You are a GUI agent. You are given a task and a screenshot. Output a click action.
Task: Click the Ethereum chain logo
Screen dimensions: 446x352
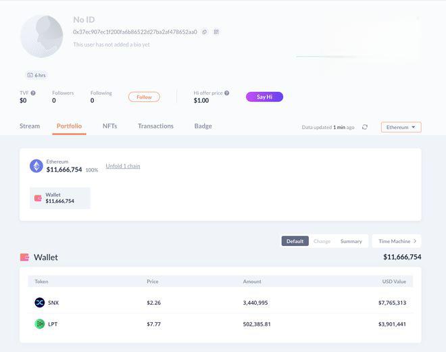pyautogui.click(x=36, y=166)
